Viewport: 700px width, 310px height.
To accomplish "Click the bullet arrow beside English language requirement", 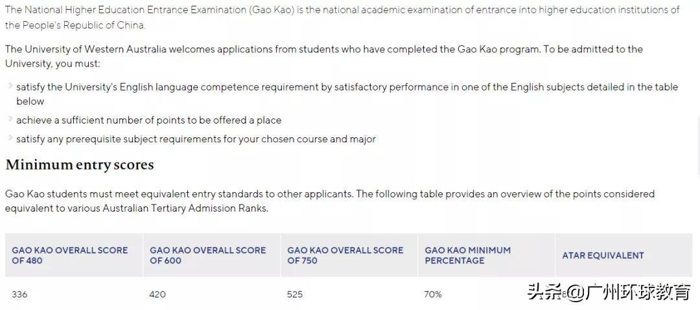I will [x=10, y=87].
